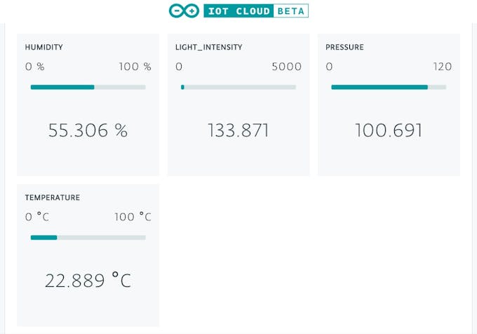
Task: Select the PRESSURE widget title
Action: click(x=344, y=48)
